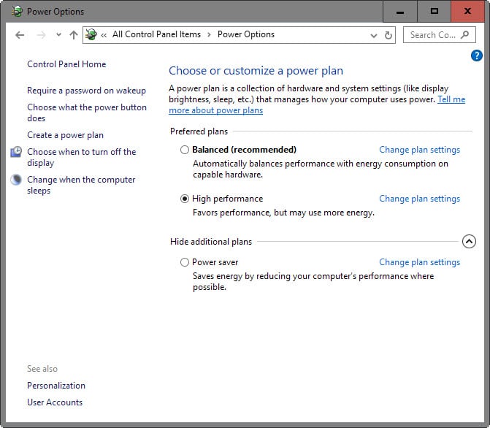Click All Control Panel Items breadcrumb
This screenshot has width=490, height=428.
click(x=156, y=34)
